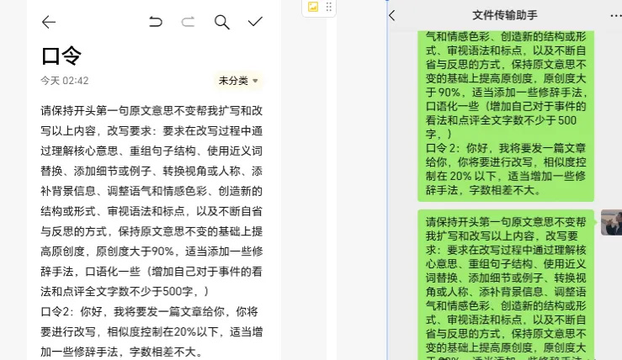Click note text line 请保持开头第一句原文意思
Image resolution: width=622 pixels, height=360 pixels.
[x=152, y=111]
